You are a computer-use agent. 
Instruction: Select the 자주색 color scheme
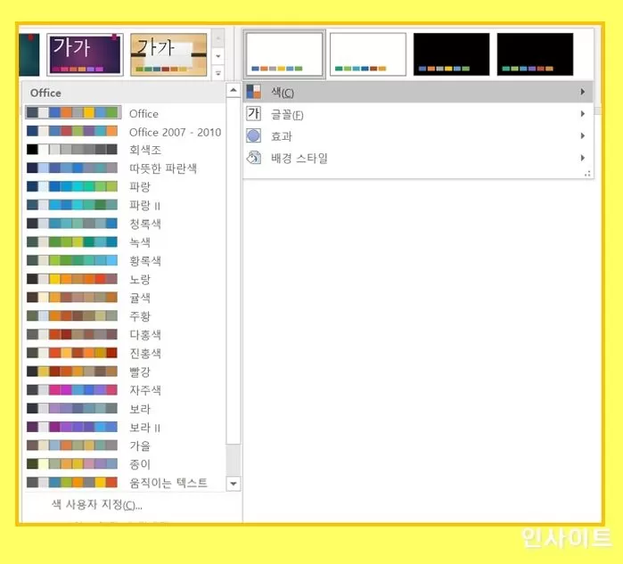click(125, 389)
